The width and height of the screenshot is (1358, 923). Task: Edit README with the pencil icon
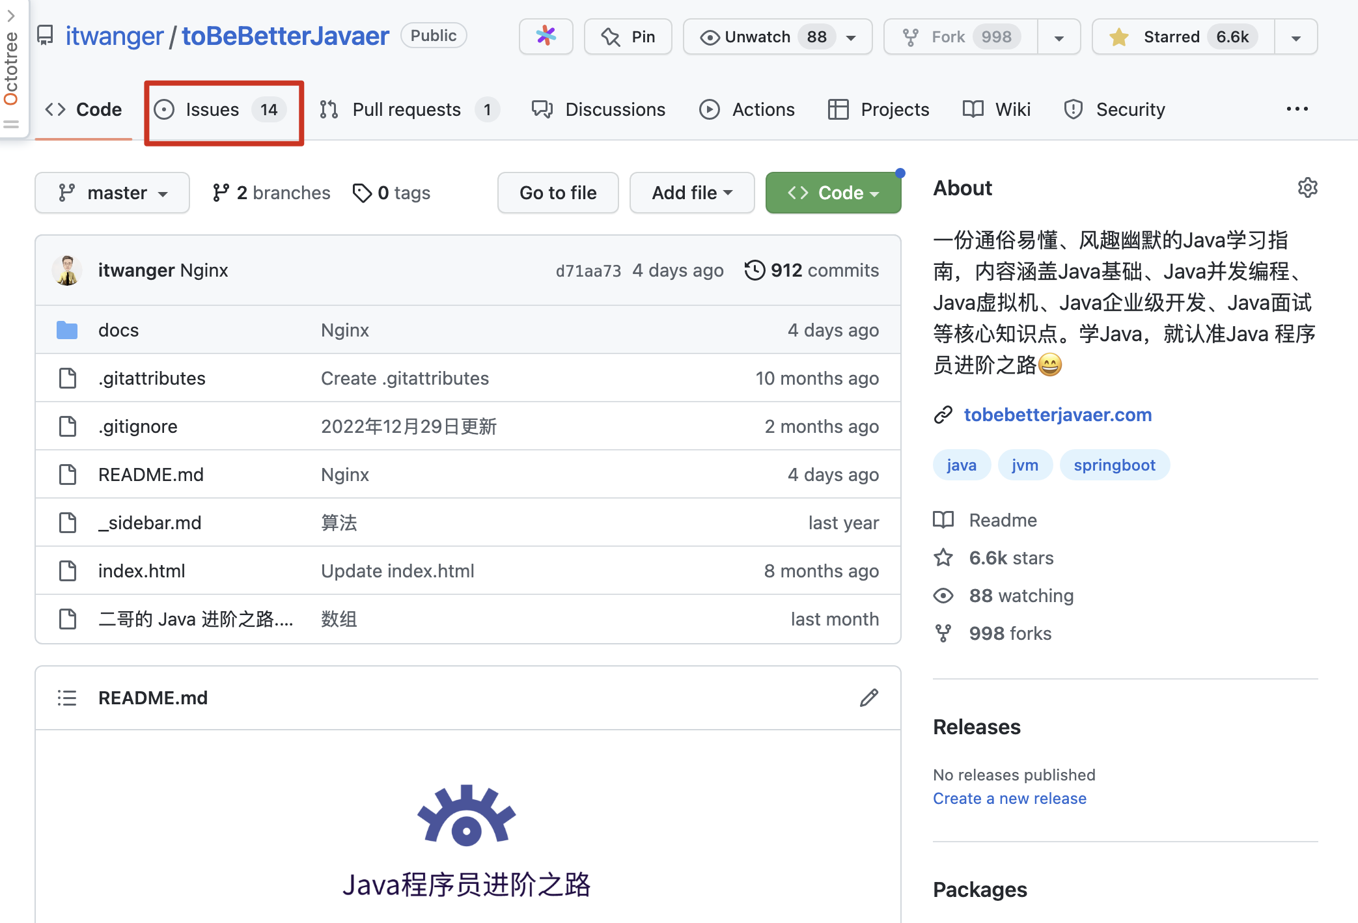[x=869, y=698]
